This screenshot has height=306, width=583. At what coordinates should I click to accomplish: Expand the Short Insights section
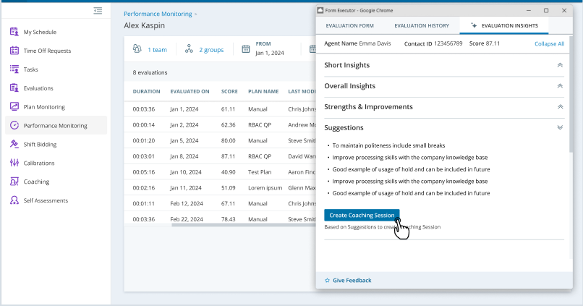[560, 65]
